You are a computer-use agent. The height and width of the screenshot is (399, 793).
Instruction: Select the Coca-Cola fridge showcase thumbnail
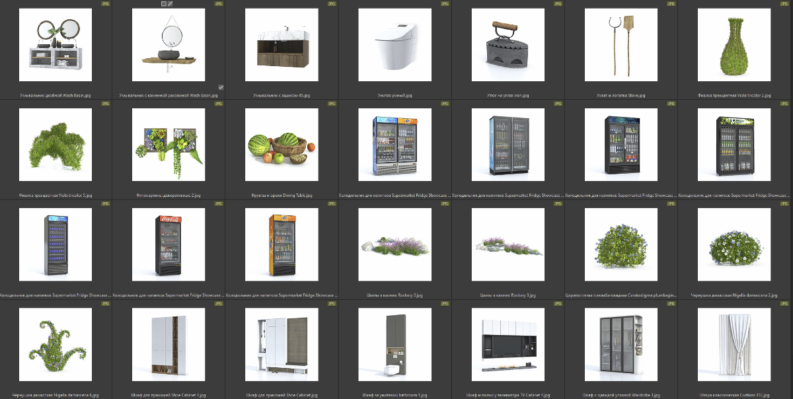(x=169, y=245)
